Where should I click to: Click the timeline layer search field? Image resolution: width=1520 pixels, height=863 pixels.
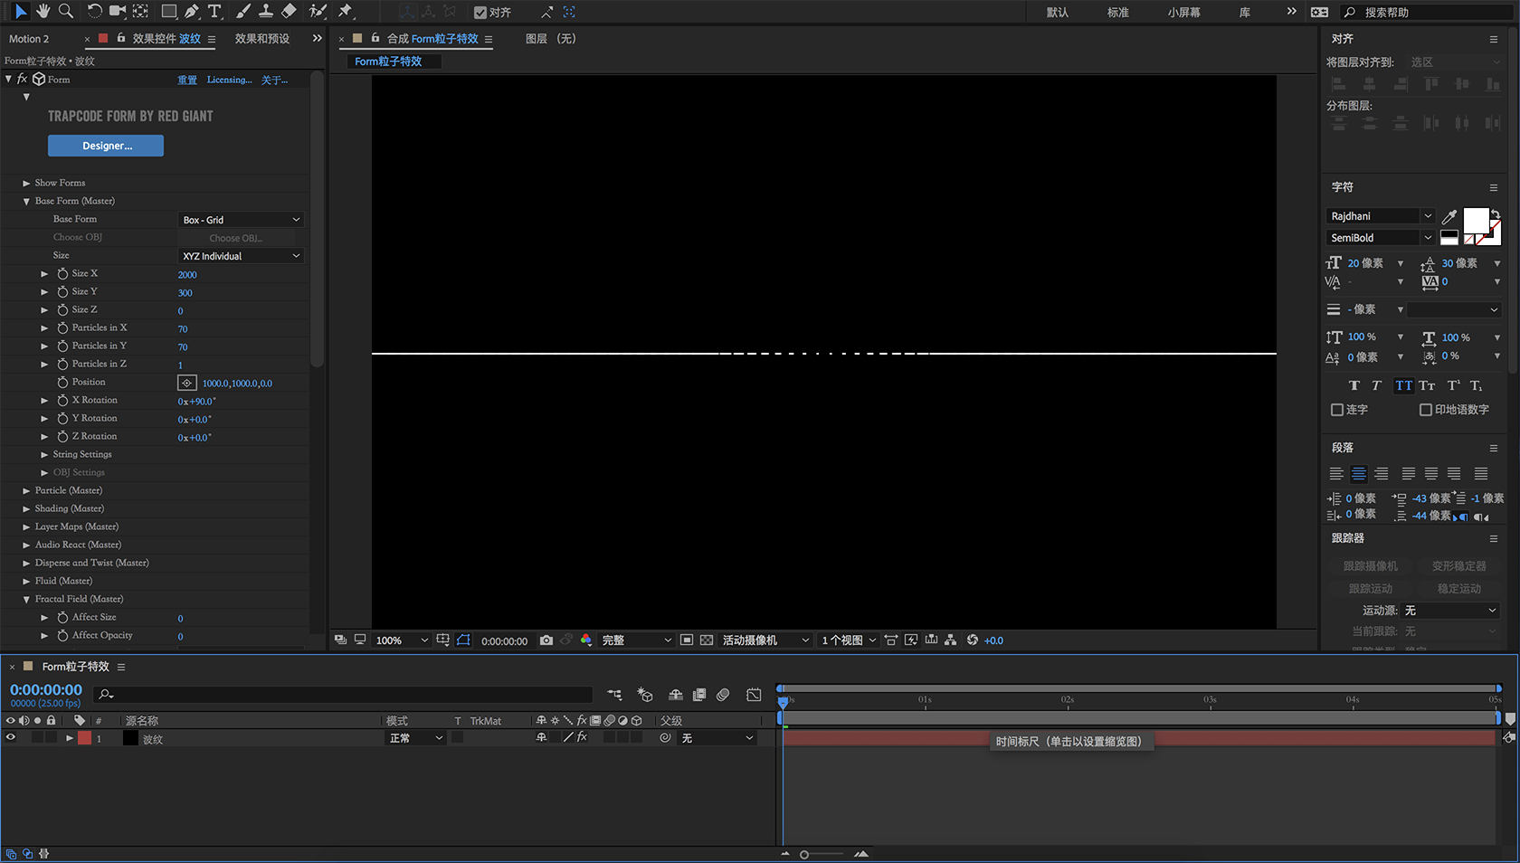[345, 695]
